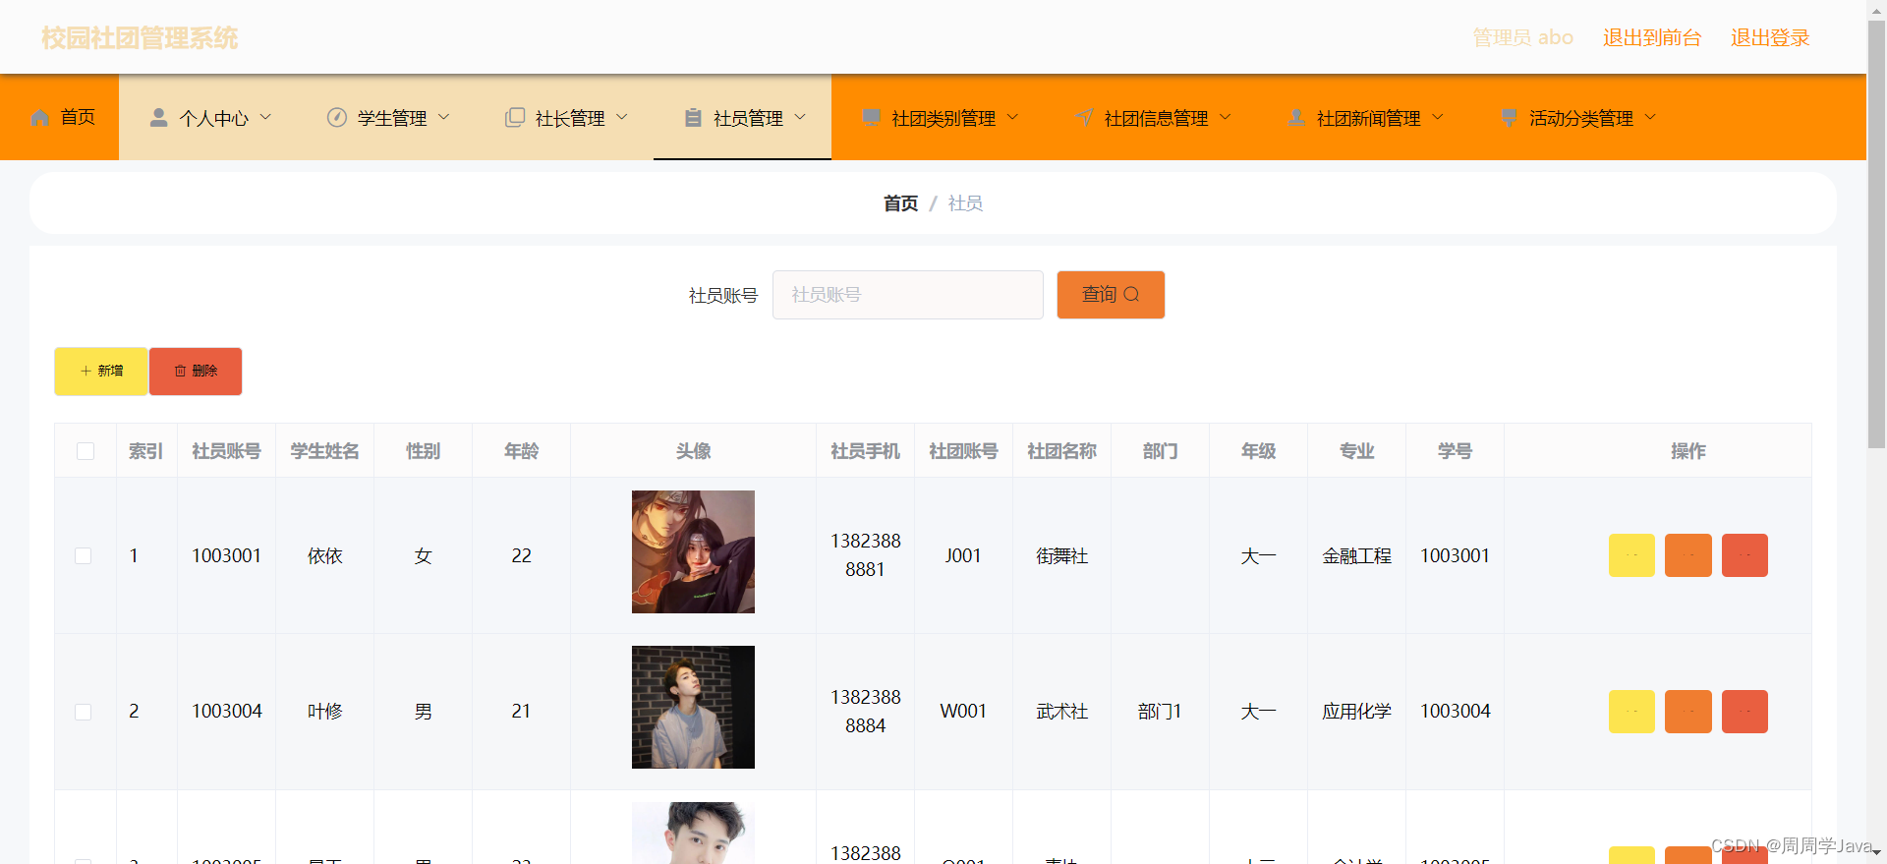Click the 查询 search button
This screenshot has width=1887, height=864.
[x=1111, y=295]
